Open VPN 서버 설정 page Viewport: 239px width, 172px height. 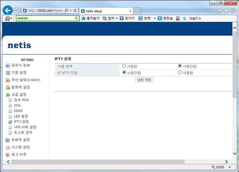25,127
